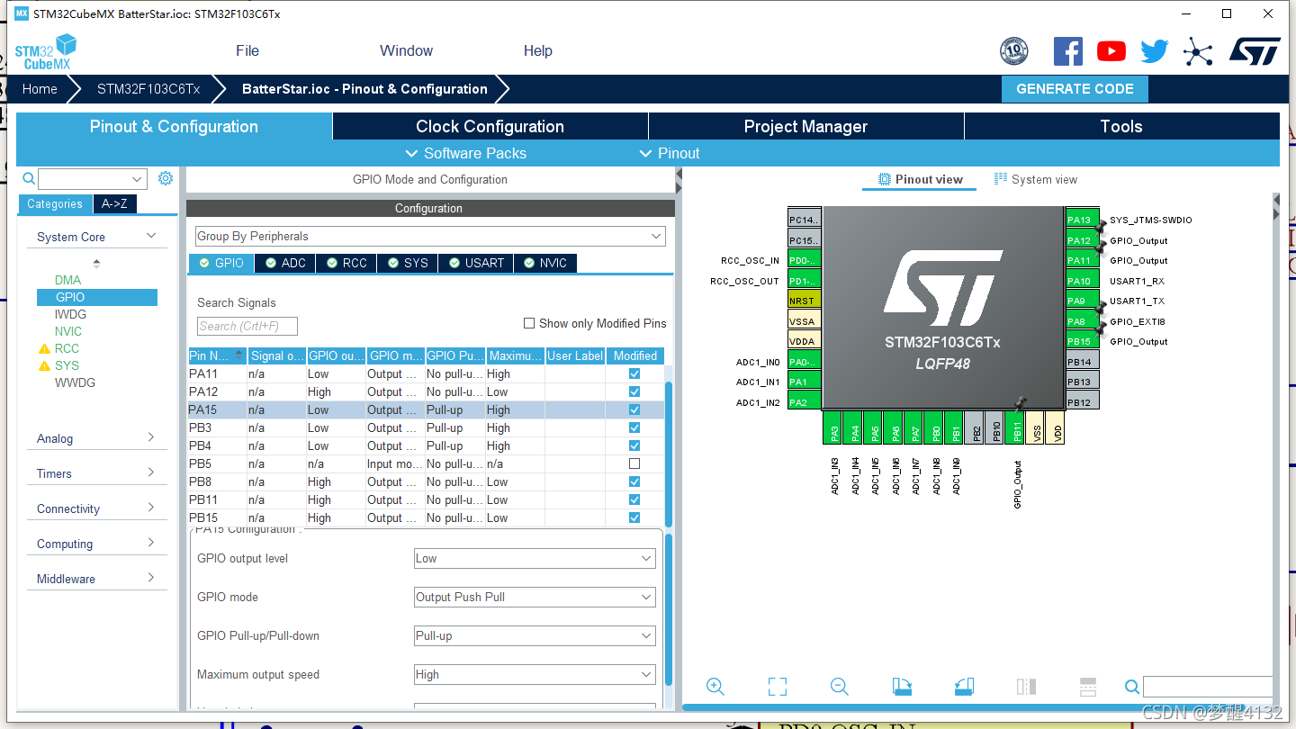The width and height of the screenshot is (1296, 729).
Task: Open the GPIO Pull-up/Pull-down dropdown
Action: [535, 635]
